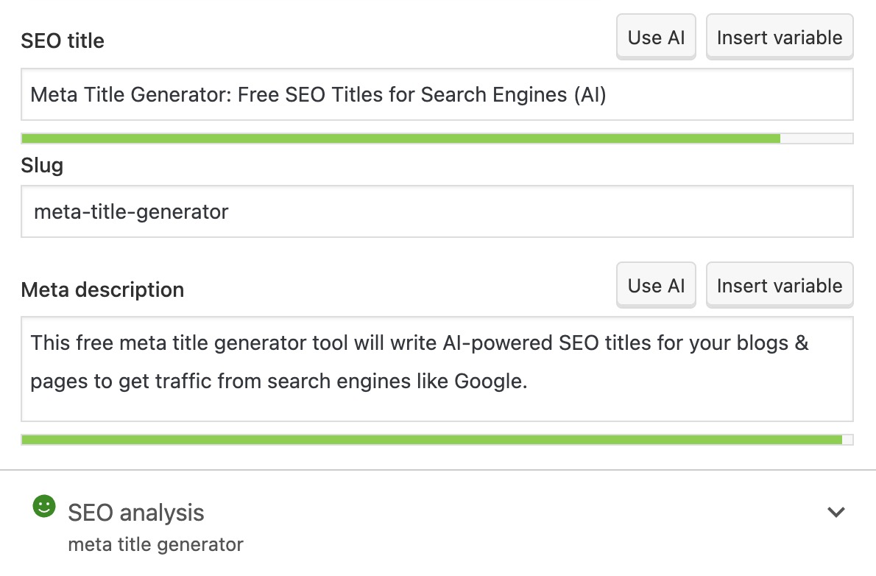
Task: Select the existing slug text meta-title-generator
Action: [130, 211]
